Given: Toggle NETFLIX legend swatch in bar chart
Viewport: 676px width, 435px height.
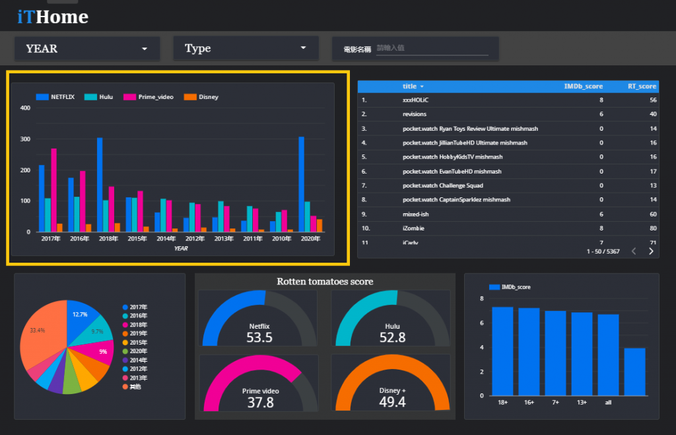Looking at the screenshot, I should coord(42,97).
